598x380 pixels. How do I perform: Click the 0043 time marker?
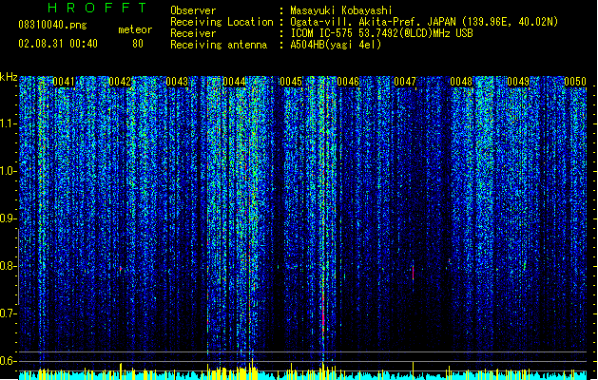(177, 82)
